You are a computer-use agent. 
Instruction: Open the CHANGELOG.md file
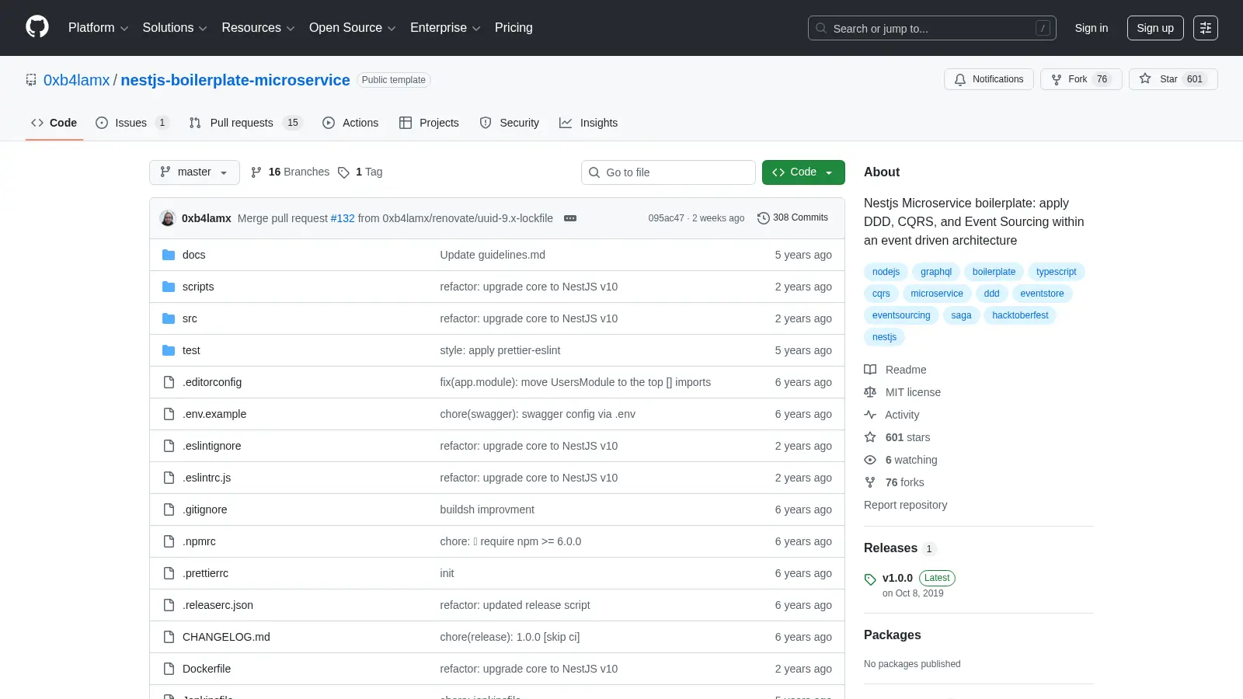[226, 637]
